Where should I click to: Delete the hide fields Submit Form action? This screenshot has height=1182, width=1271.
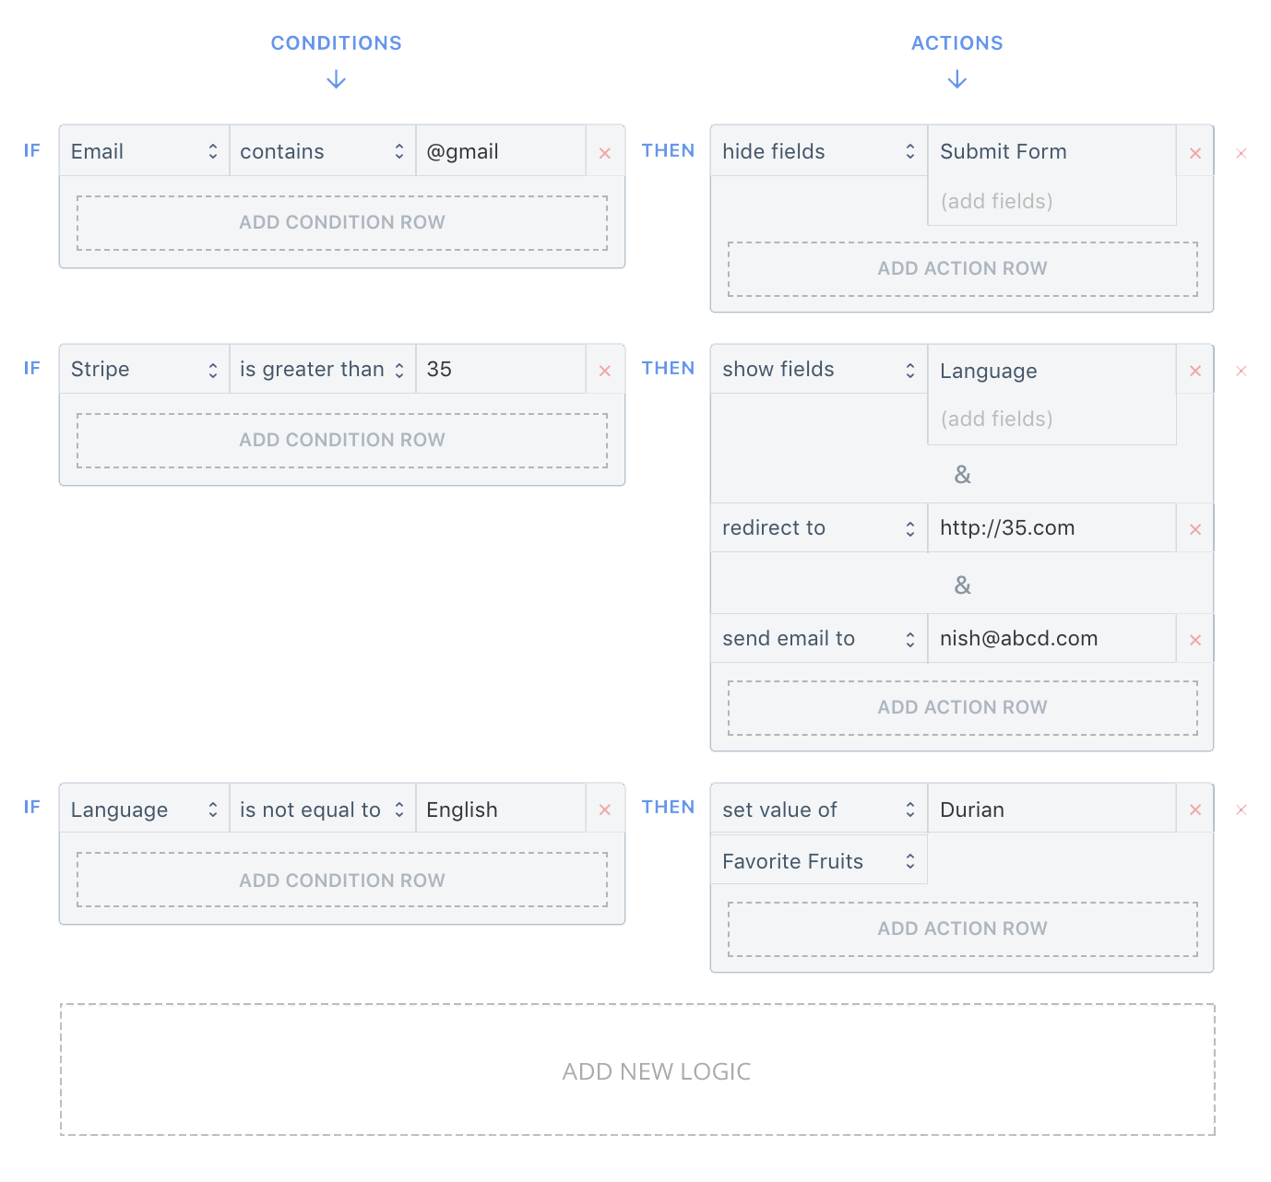1195,153
